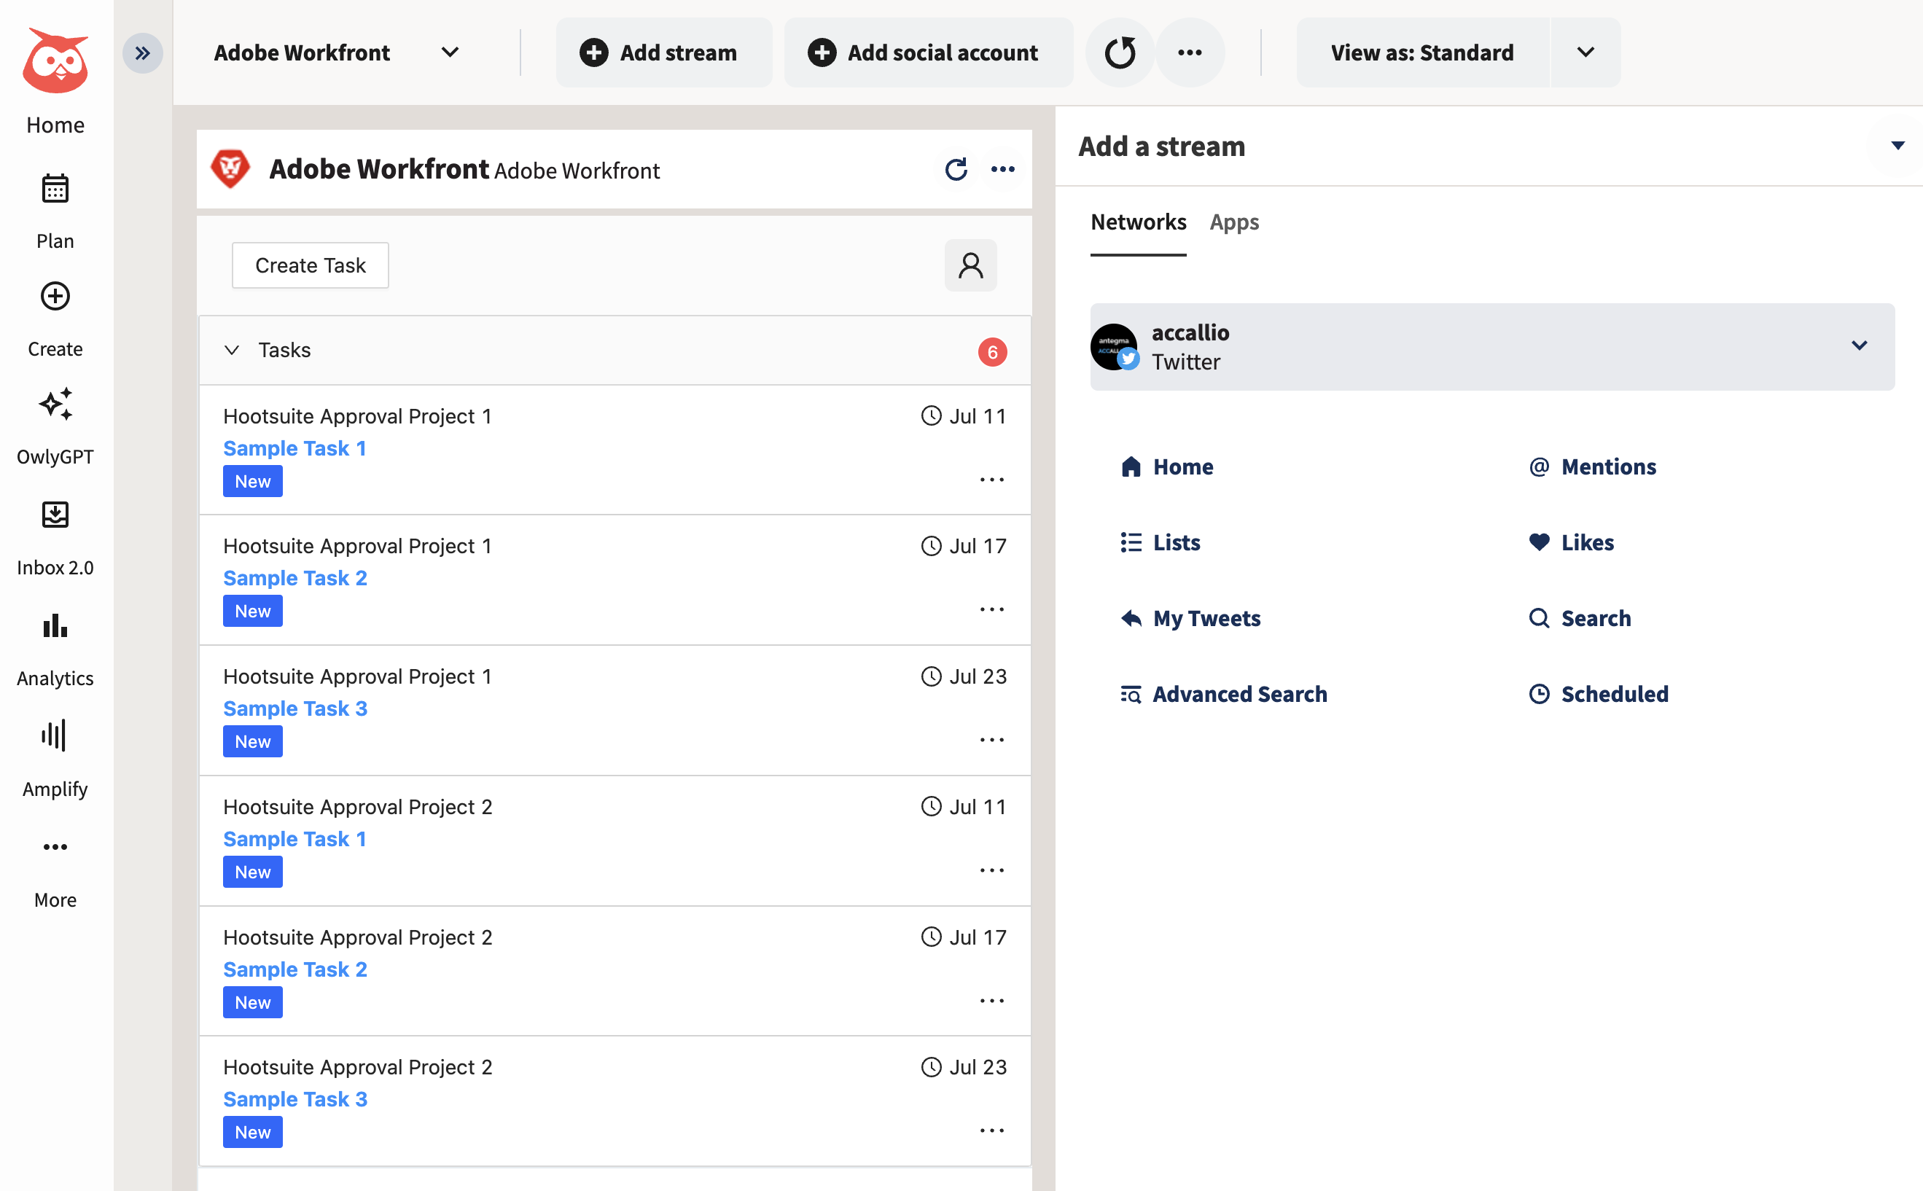Open options for Project 1 Sample Task 2
This screenshot has width=1923, height=1191.
pyautogui.click(x=992, y=609)
